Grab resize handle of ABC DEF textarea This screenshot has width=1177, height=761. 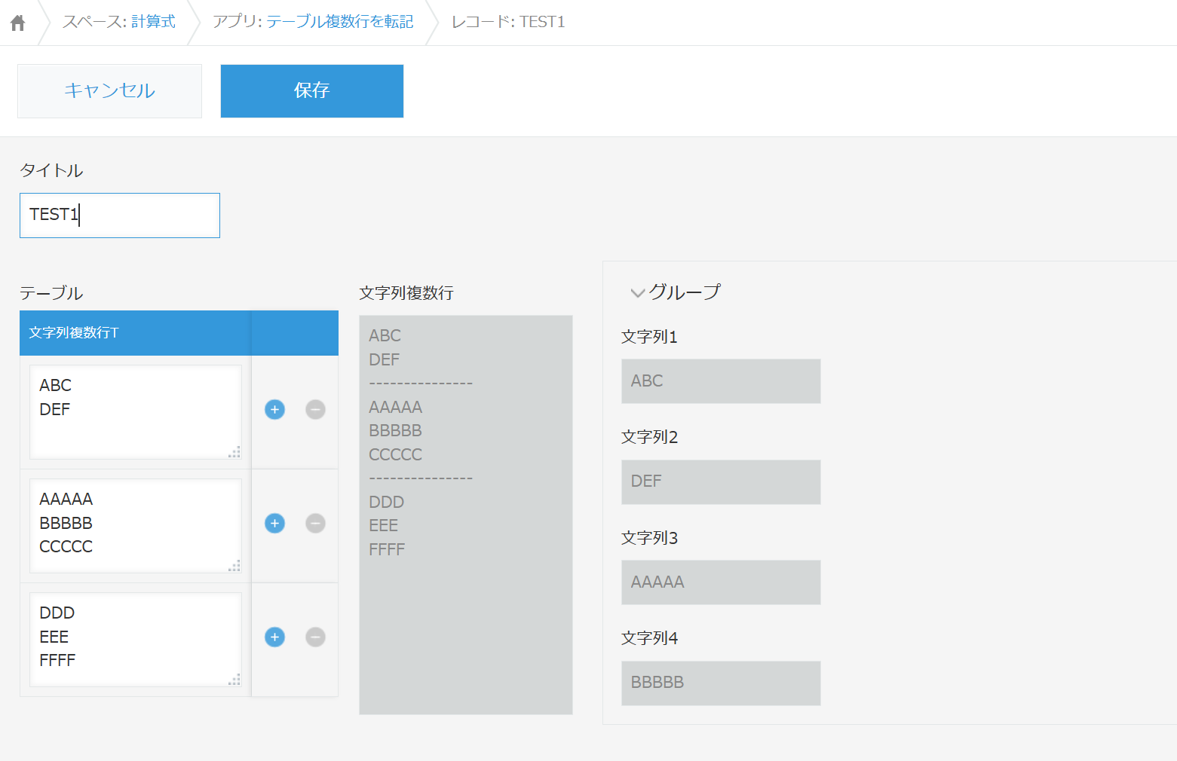coord(234,452)
